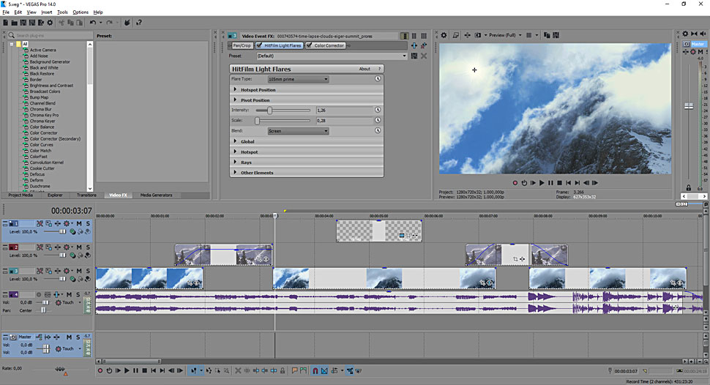Screen dimensions: 710x385
Task: Click the Intensity animate clock icon
Action: point(378,110)
